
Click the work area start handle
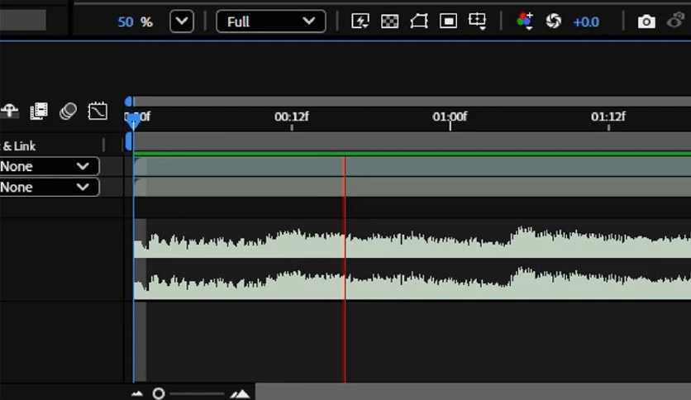(x=129, y=142)
